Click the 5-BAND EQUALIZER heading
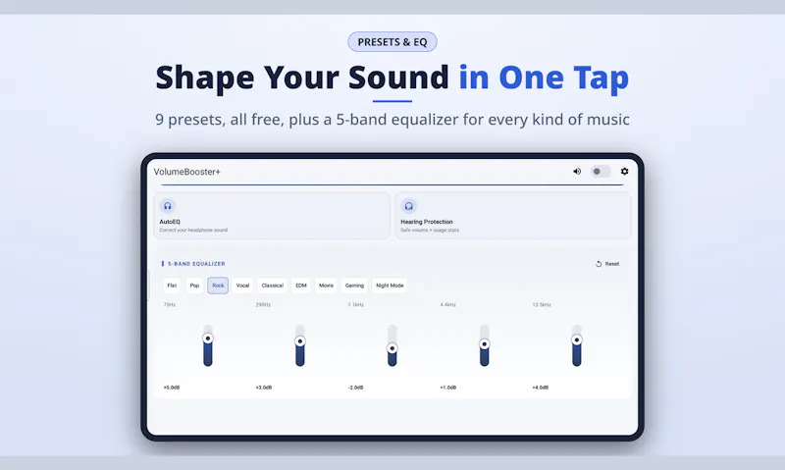Screen dimensions: 785x470 (195, 264)
